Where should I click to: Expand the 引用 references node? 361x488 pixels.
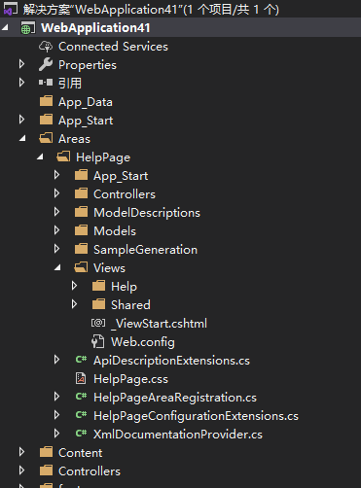[21, 83]
